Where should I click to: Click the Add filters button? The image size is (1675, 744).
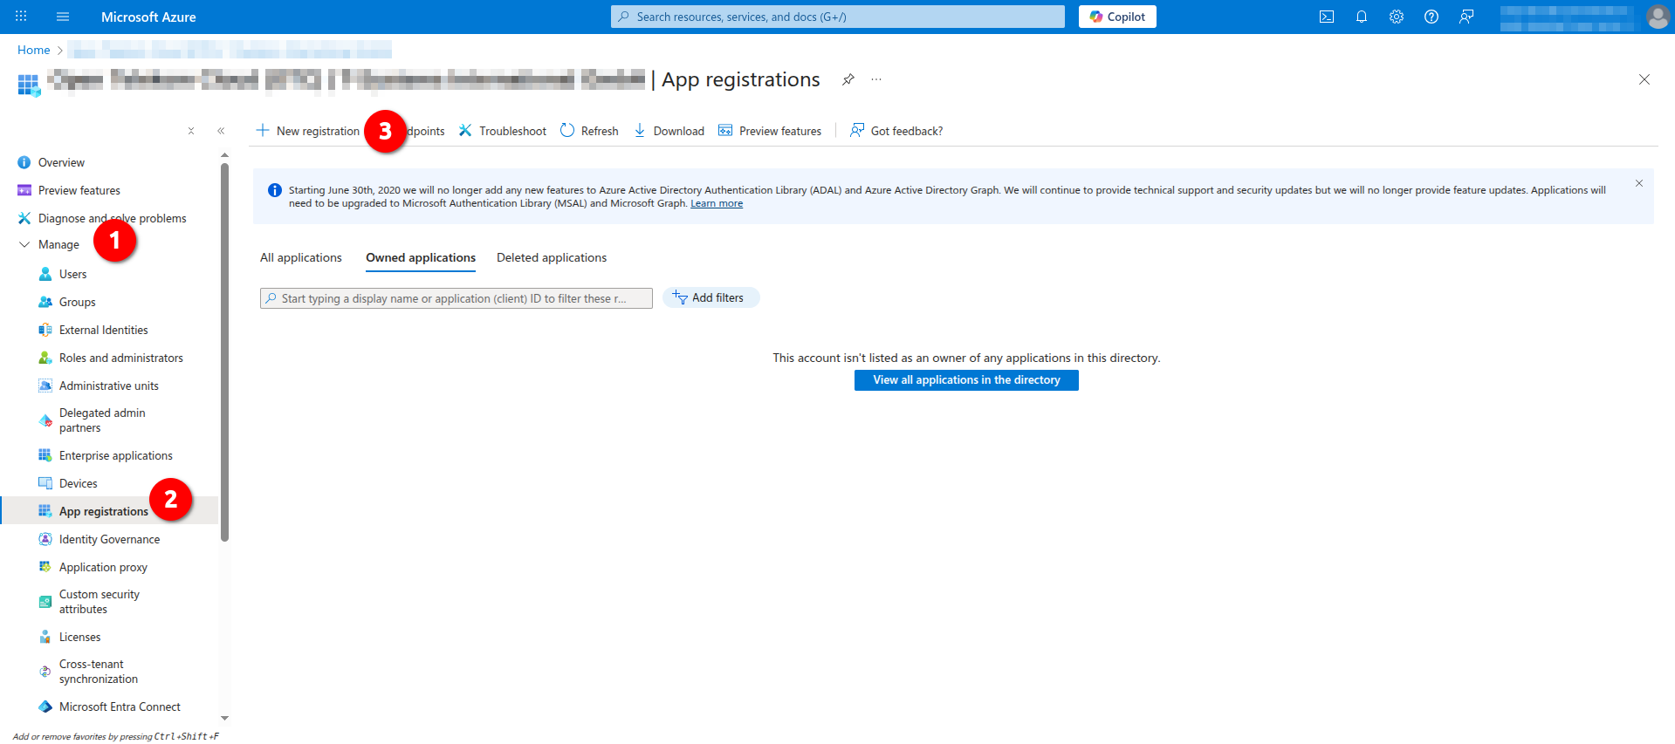click(710, 298)
